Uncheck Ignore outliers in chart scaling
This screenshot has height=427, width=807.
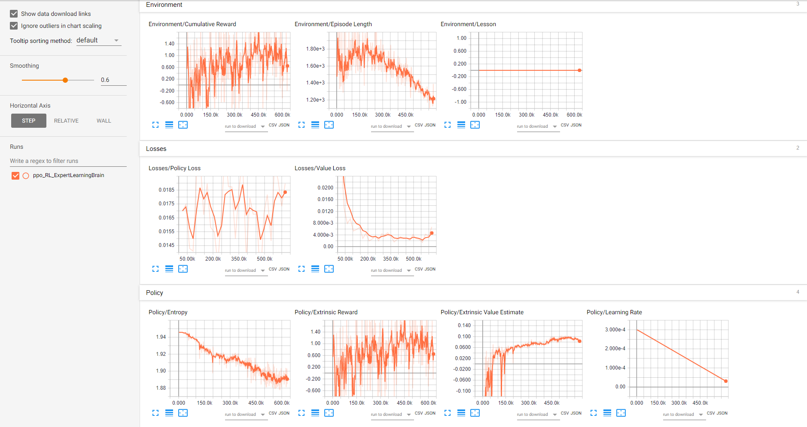point(14,26)
